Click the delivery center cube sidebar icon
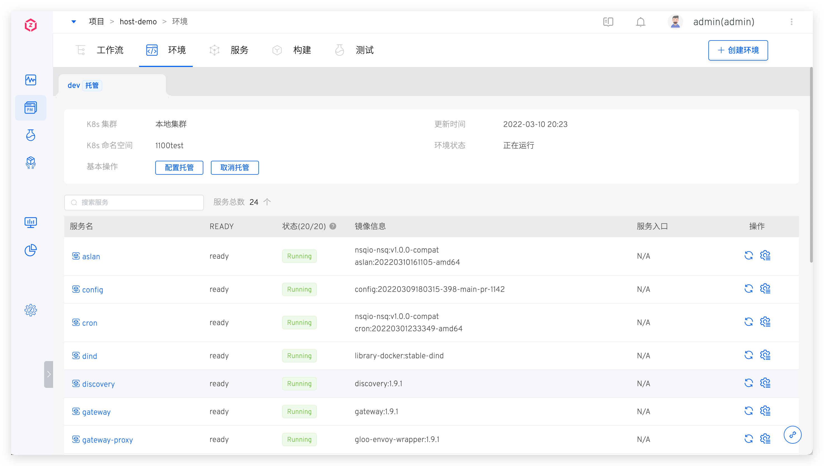This screenshot has width=824, height=466. [x=31, y=163]
